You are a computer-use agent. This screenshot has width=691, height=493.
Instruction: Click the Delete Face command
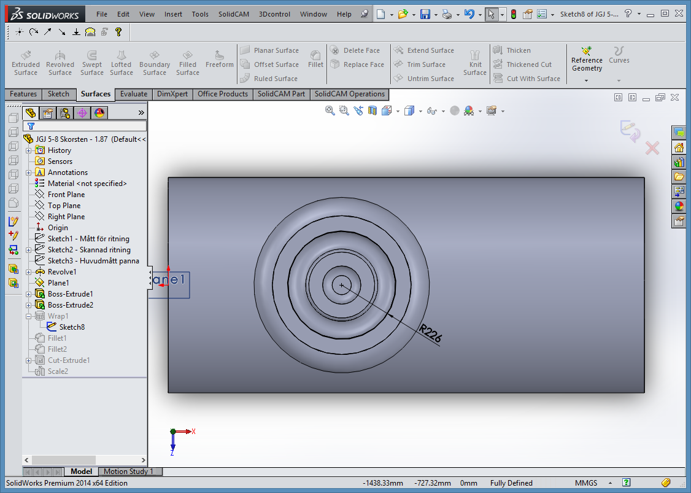pyautogui.click(x=355, y=50)
